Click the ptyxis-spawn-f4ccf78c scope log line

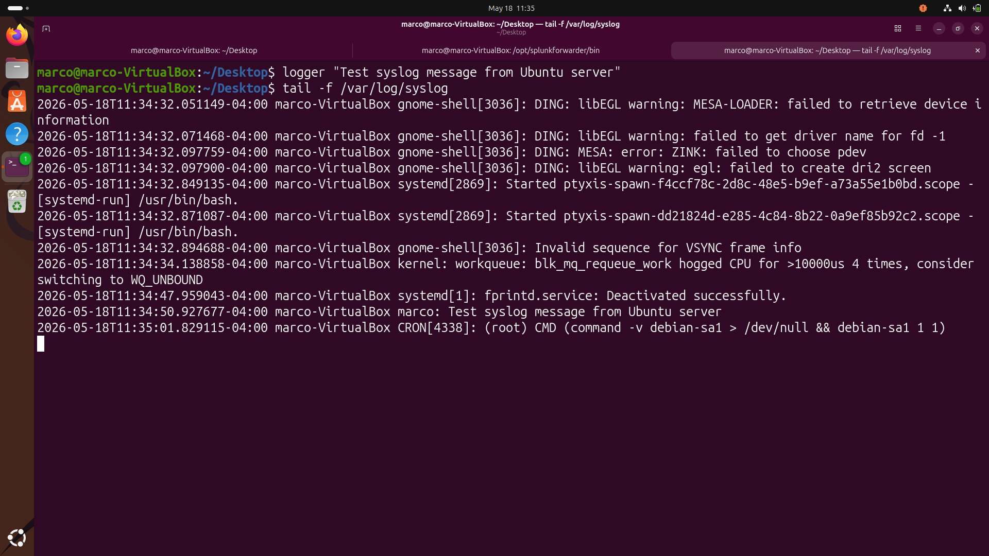click(505, 192)
